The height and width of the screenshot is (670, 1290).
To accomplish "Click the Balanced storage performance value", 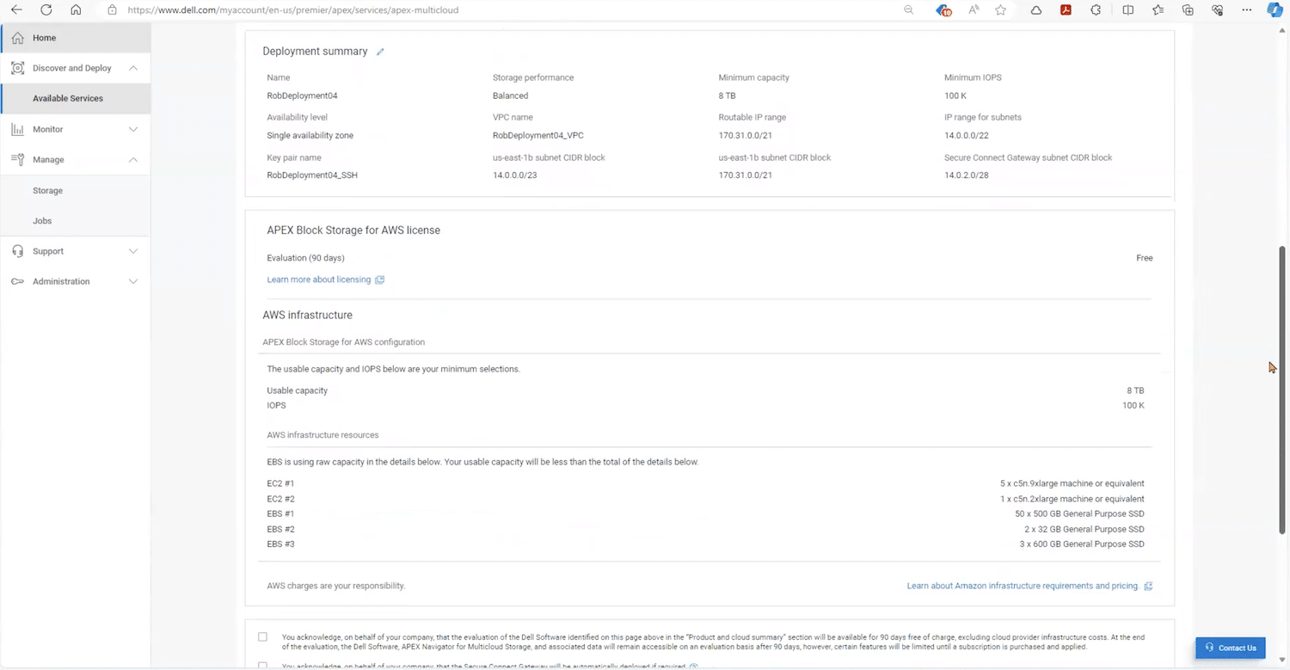I will [510, 95].
